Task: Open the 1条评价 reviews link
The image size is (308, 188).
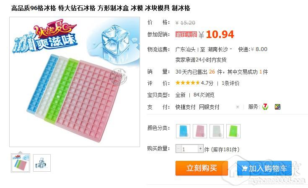Action: click(230, 83)
